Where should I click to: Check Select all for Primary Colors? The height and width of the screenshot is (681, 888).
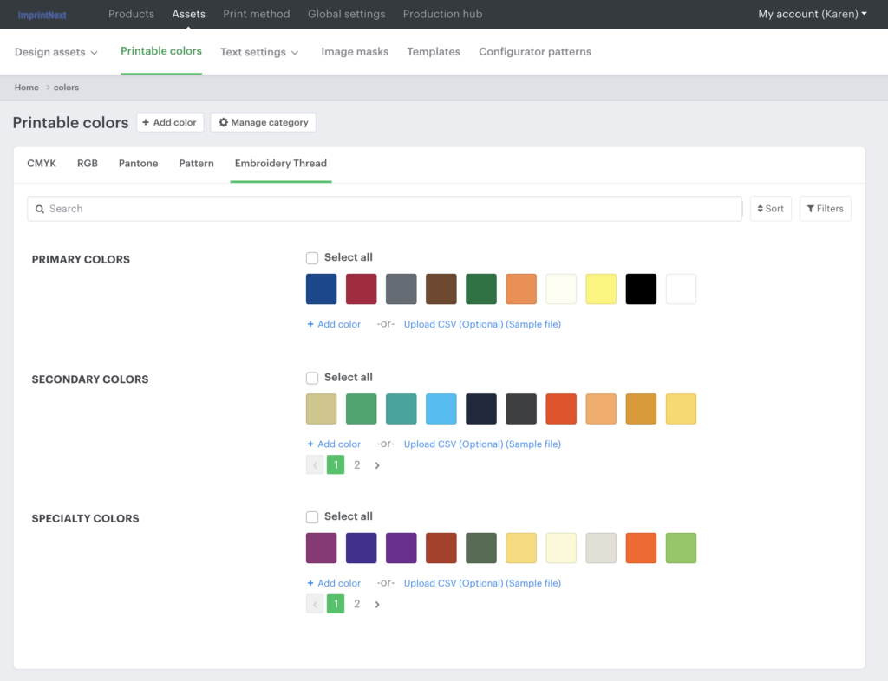coord(312,258)
